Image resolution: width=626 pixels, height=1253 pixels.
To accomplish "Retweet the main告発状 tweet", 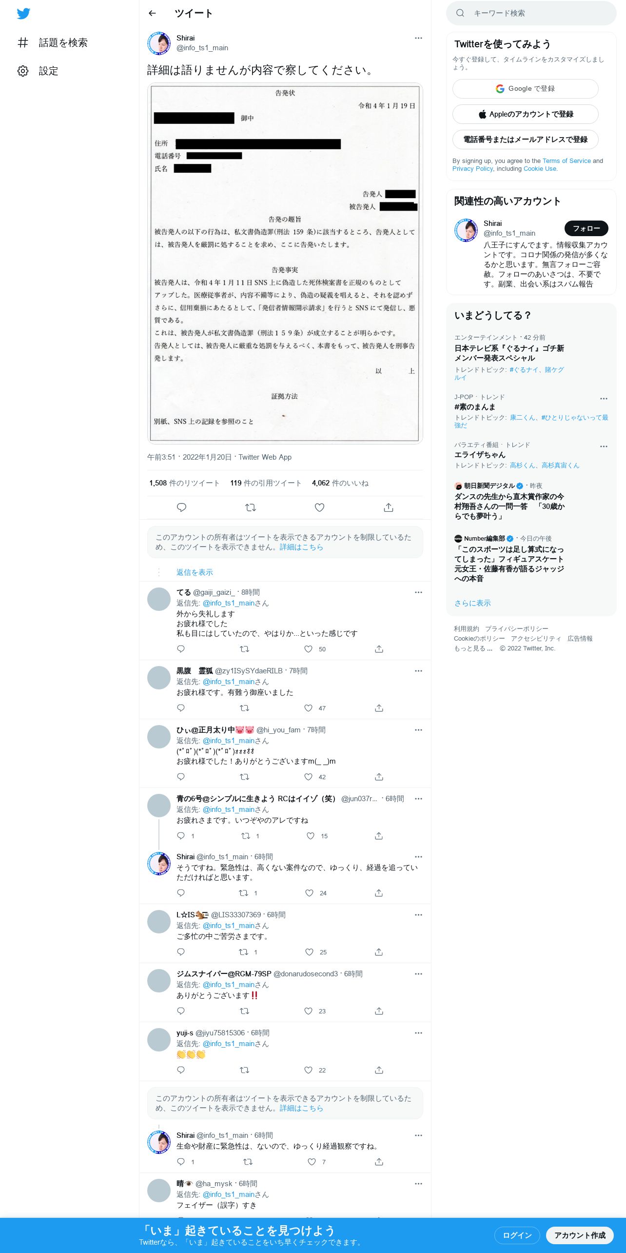I will tap(251, 507).
